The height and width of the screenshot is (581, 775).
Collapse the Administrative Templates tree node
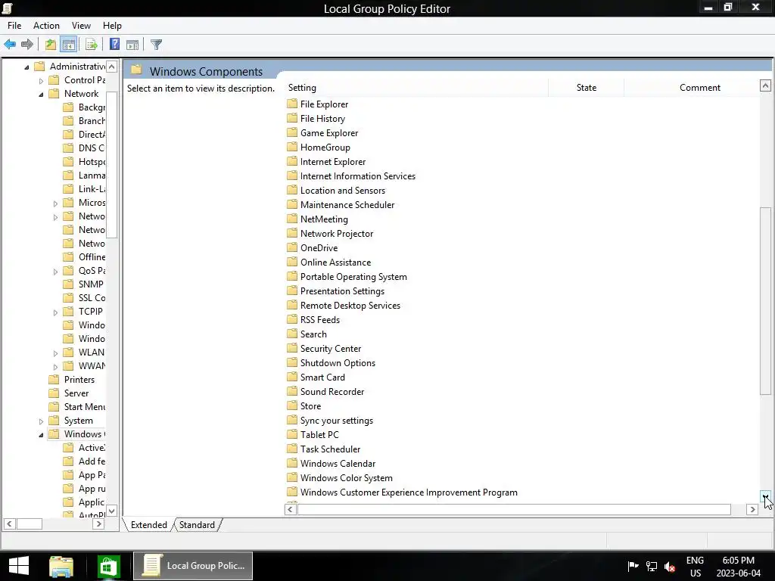(26, 67)
